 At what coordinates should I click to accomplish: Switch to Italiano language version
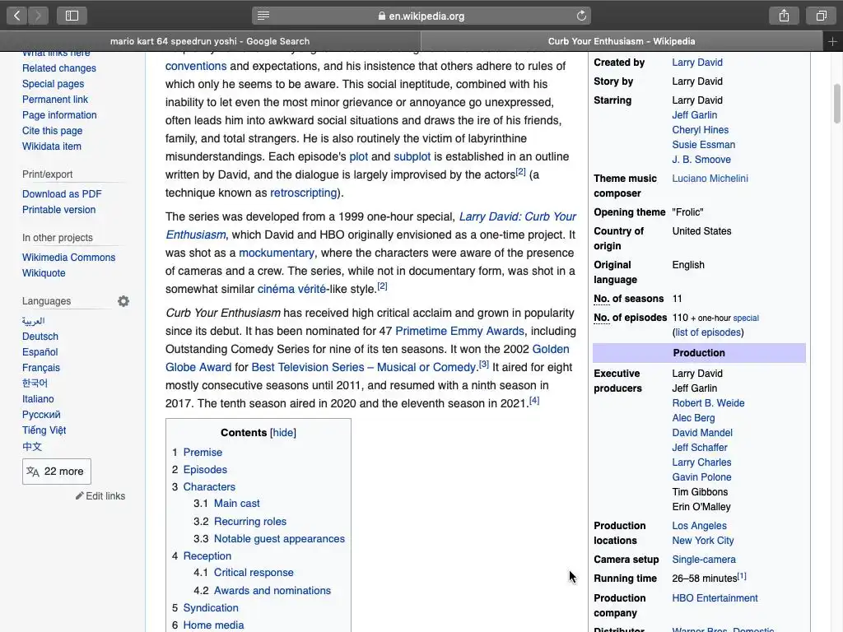coord(38,399)
